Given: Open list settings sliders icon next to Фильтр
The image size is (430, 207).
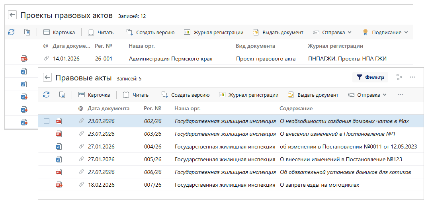Looking at the screenshot, I should [x=399, y=77].
